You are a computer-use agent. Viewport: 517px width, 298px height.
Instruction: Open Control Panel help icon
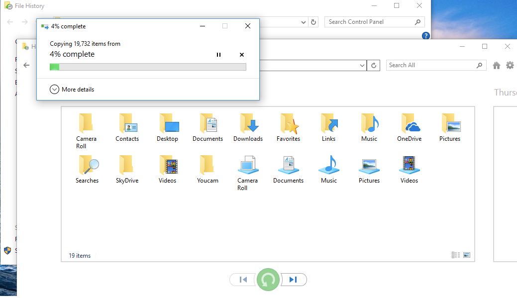click(426, 36)
